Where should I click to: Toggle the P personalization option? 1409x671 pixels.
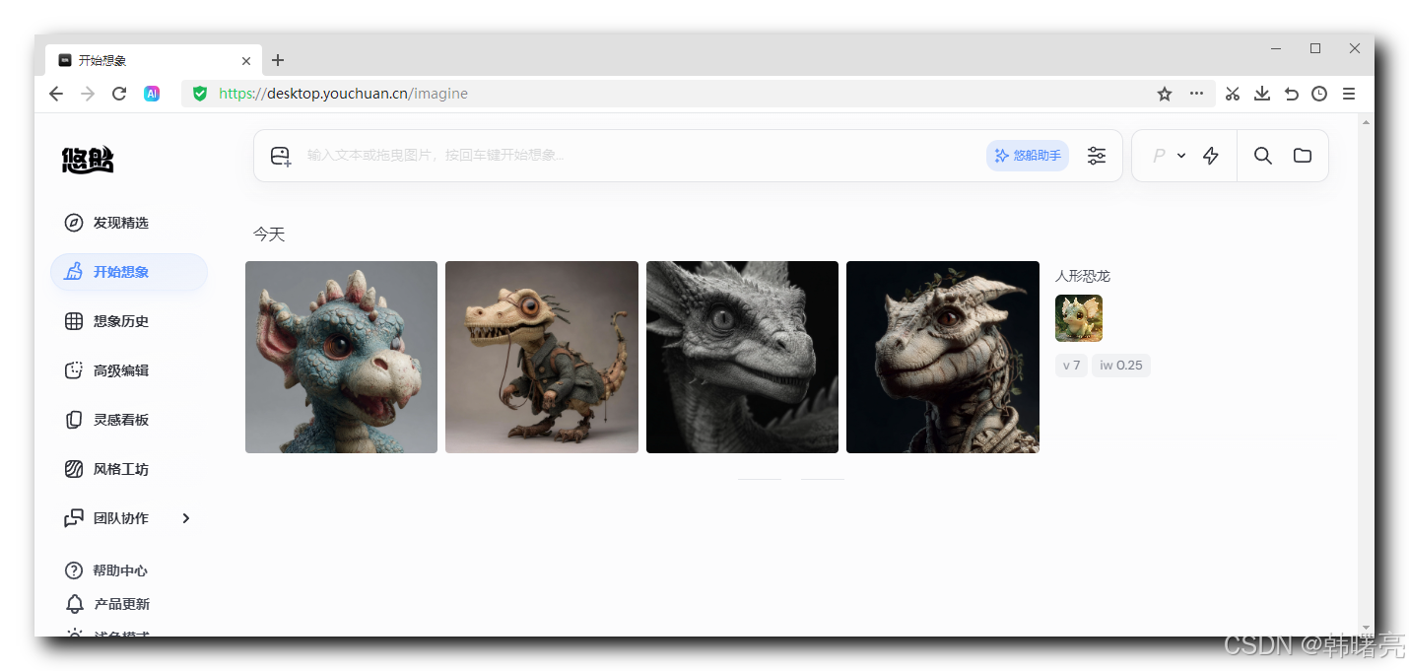coord(1159,156)
